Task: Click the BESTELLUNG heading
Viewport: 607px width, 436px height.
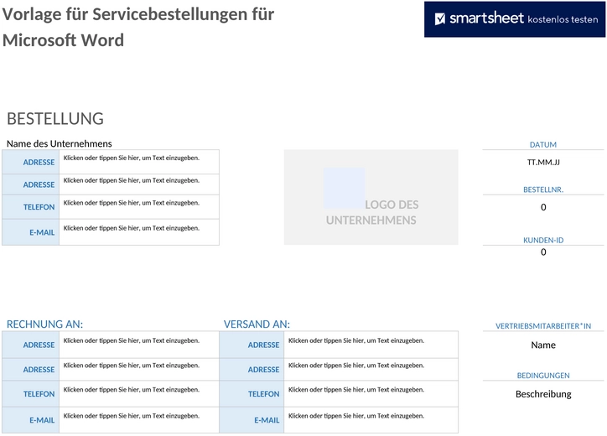Action: pyautogui.click(x=55, y=118)
